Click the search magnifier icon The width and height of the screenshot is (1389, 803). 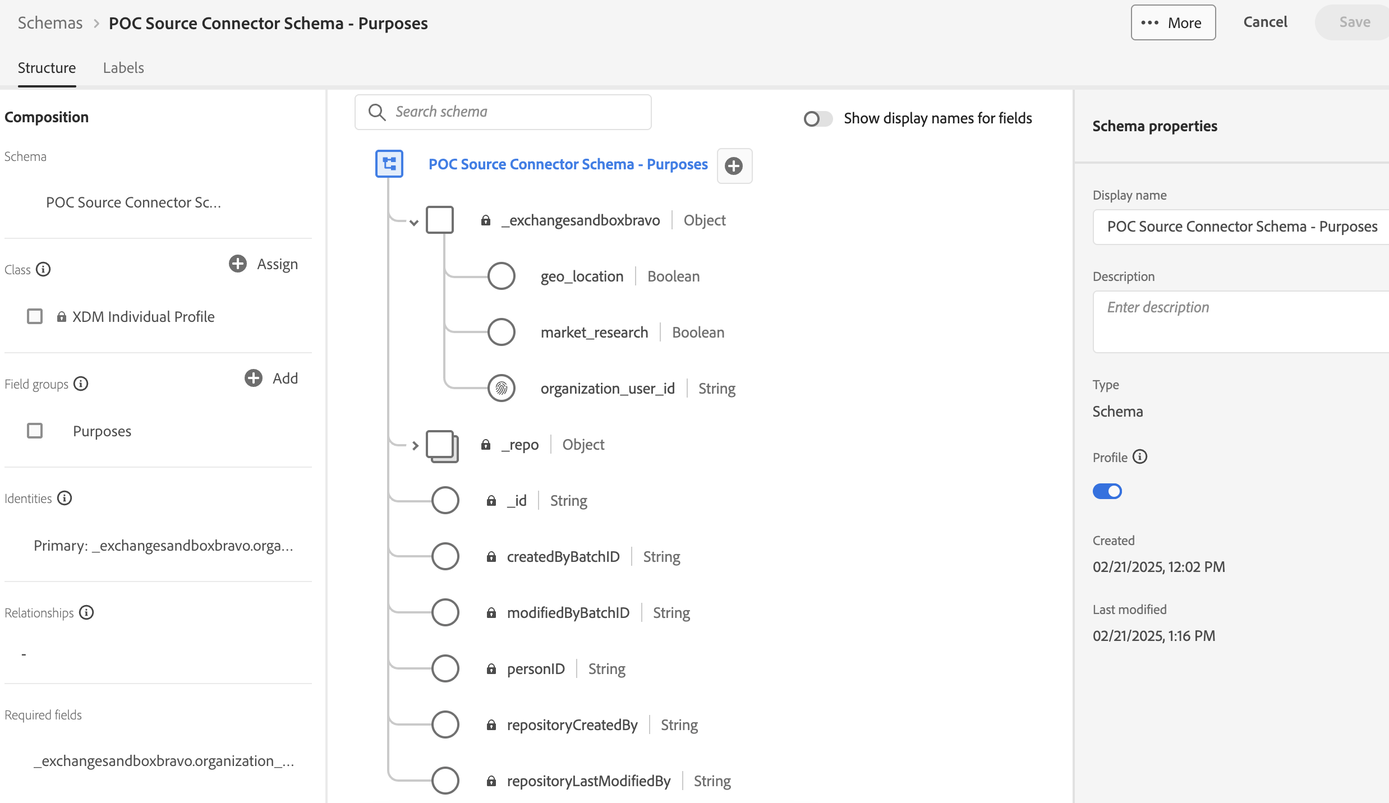pos(377,112)
